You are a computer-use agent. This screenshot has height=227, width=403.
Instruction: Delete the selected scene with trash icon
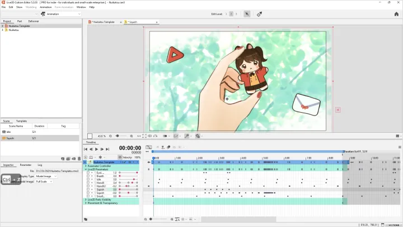tap(79, 159)
